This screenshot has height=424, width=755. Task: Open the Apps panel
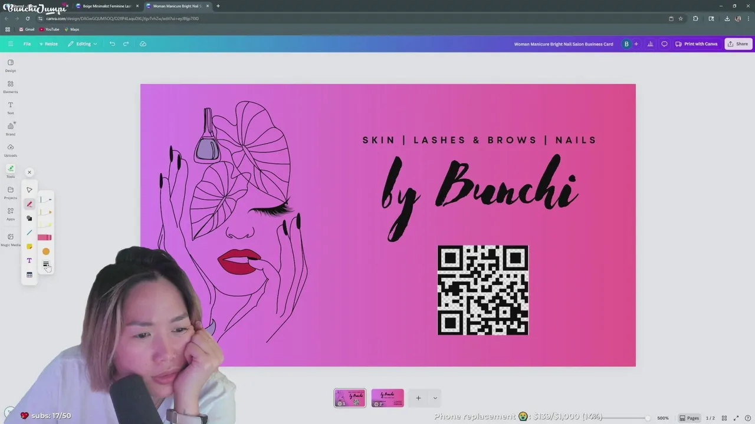tap(11, 214)
